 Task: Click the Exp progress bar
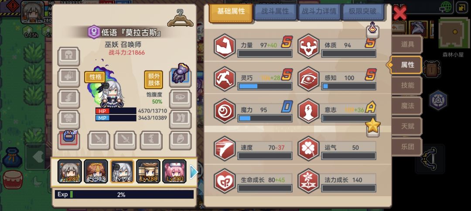[124, 194]
